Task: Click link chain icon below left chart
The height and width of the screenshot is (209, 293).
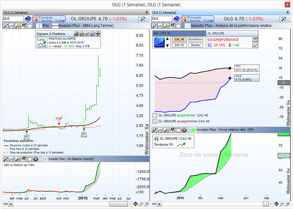Action: [5, 204]
